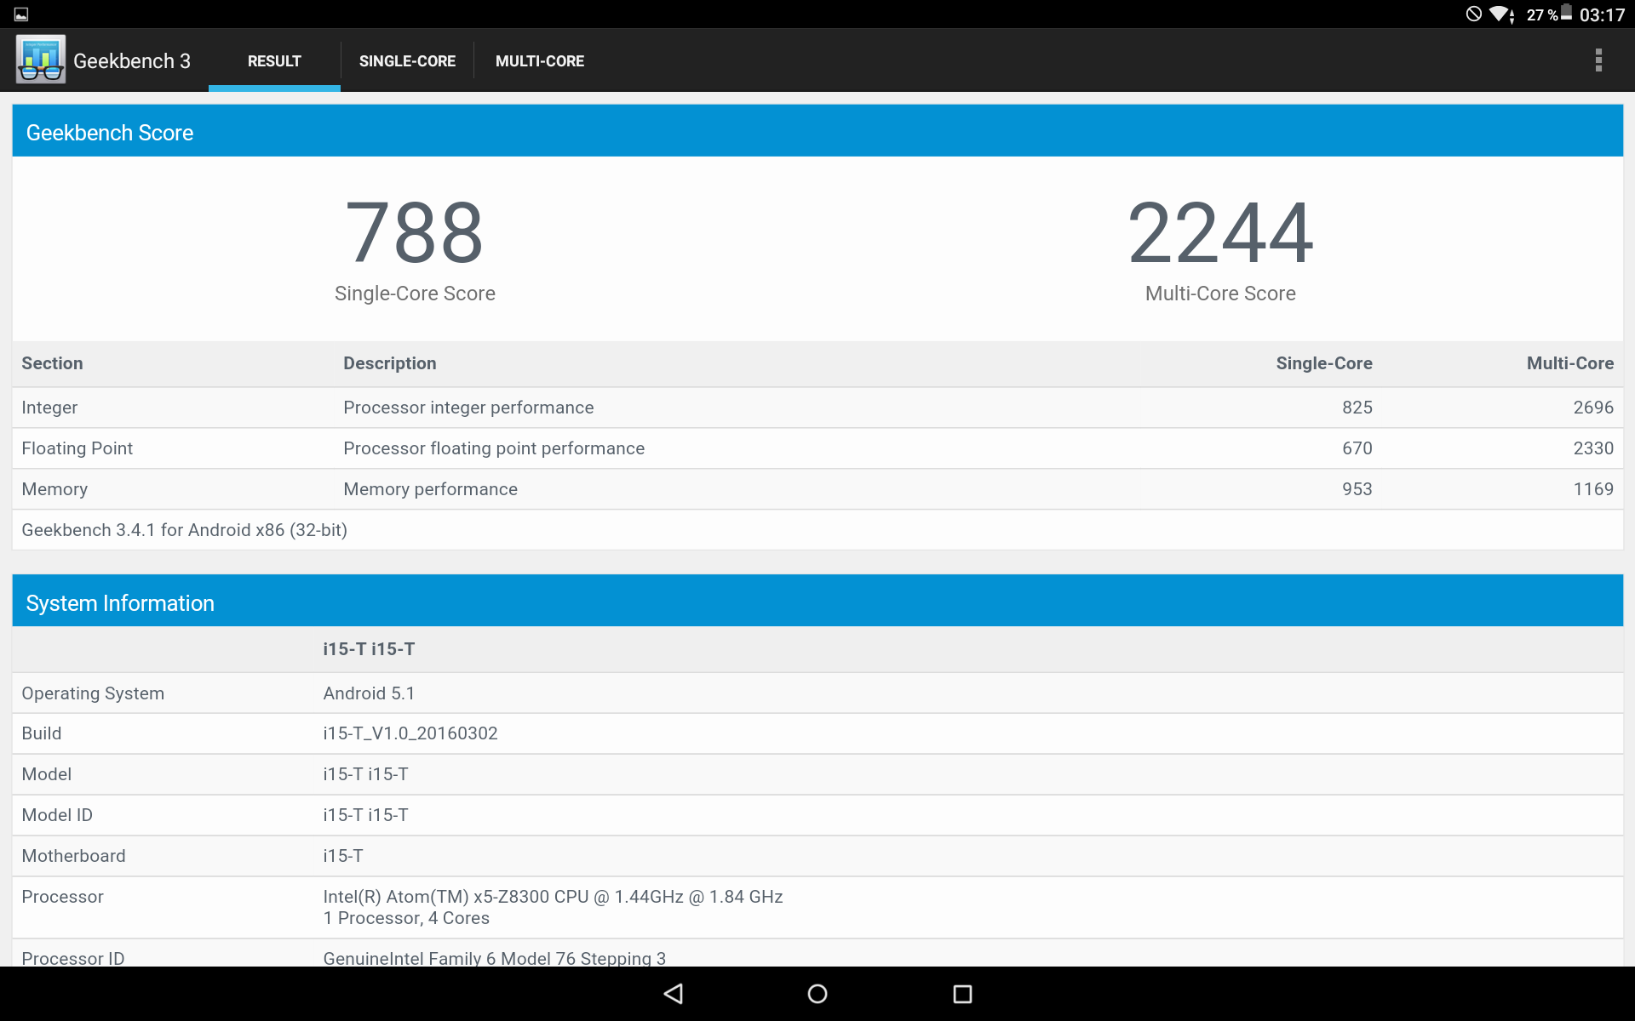Tap the Geekbench 3 app icon
Viewport: 1635px width, 1021px height.
(40, 60)
